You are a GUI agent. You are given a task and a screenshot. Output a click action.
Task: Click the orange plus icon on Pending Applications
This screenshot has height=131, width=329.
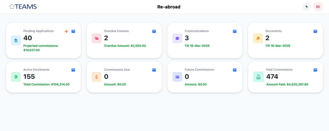[x=67, y=31]
